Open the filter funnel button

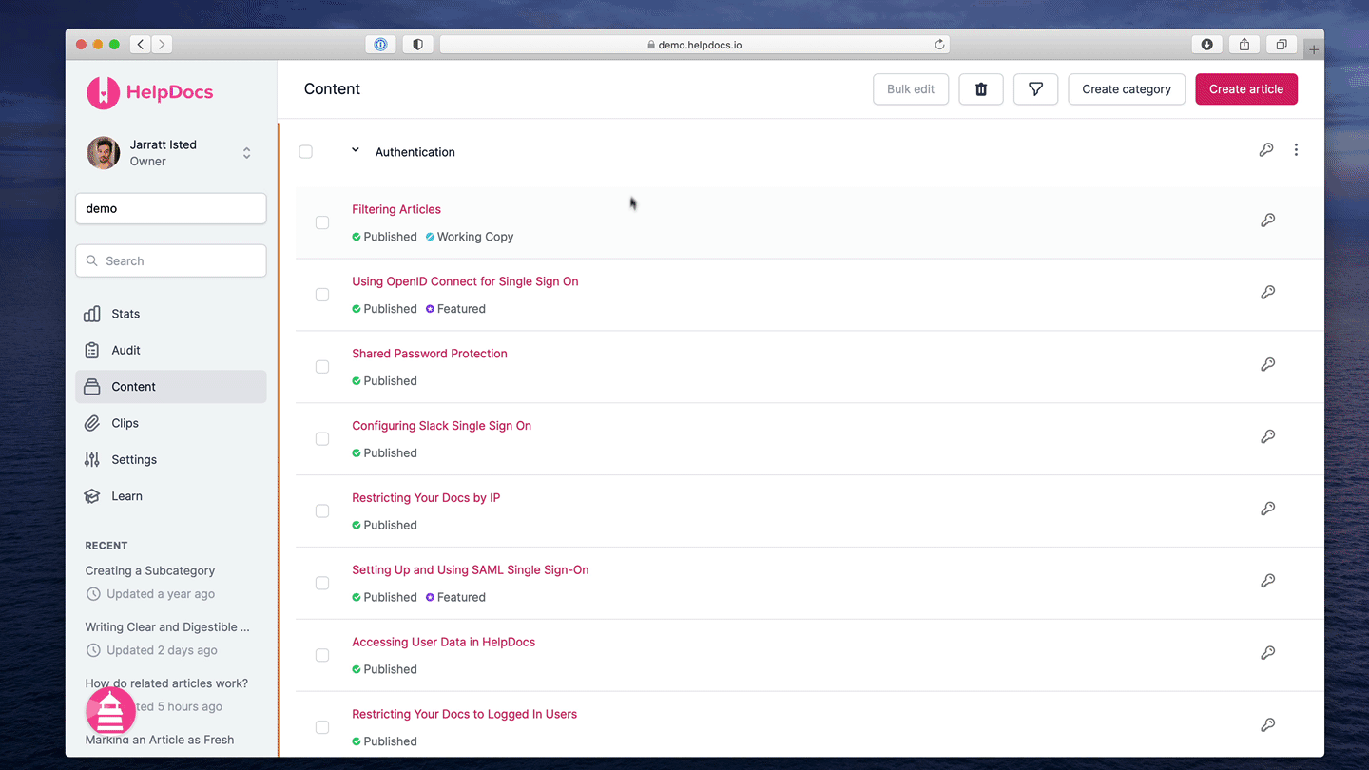[1036, 89]
